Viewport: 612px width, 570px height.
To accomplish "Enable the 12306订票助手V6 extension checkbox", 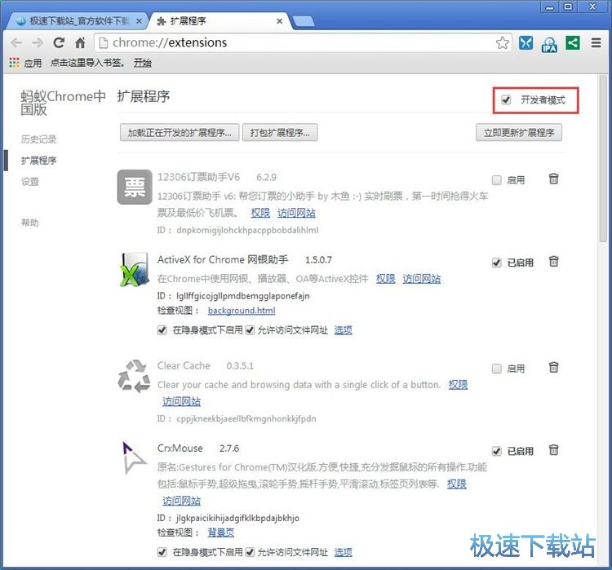I will 496,179.
